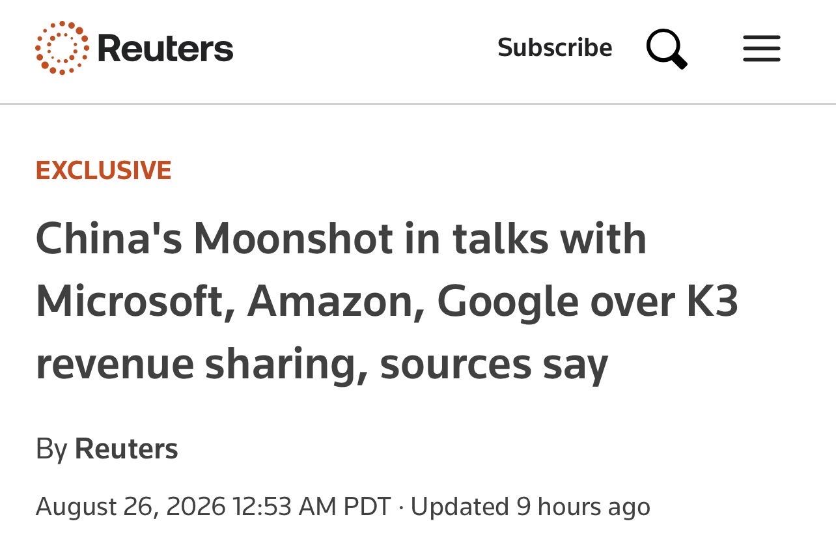Click the word Moonshot in headline
836x547 pixels.
click(294, 238)
